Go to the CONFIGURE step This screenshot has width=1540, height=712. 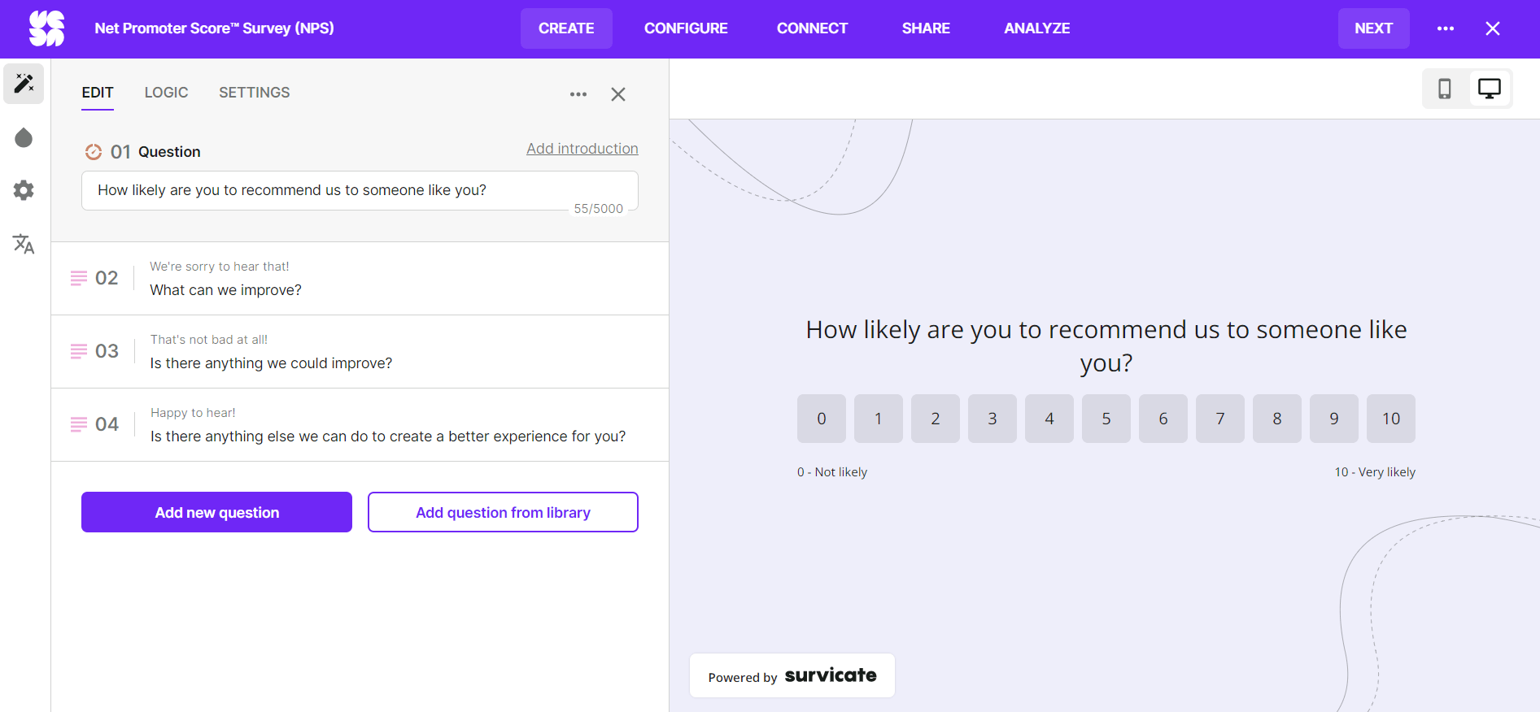coord(685,28)
